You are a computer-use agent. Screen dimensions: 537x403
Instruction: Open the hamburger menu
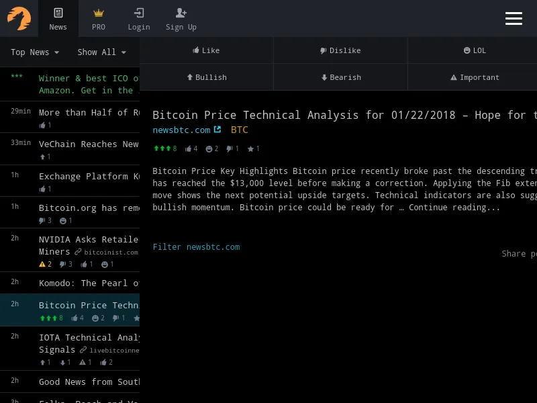click(x=514, y=19)
